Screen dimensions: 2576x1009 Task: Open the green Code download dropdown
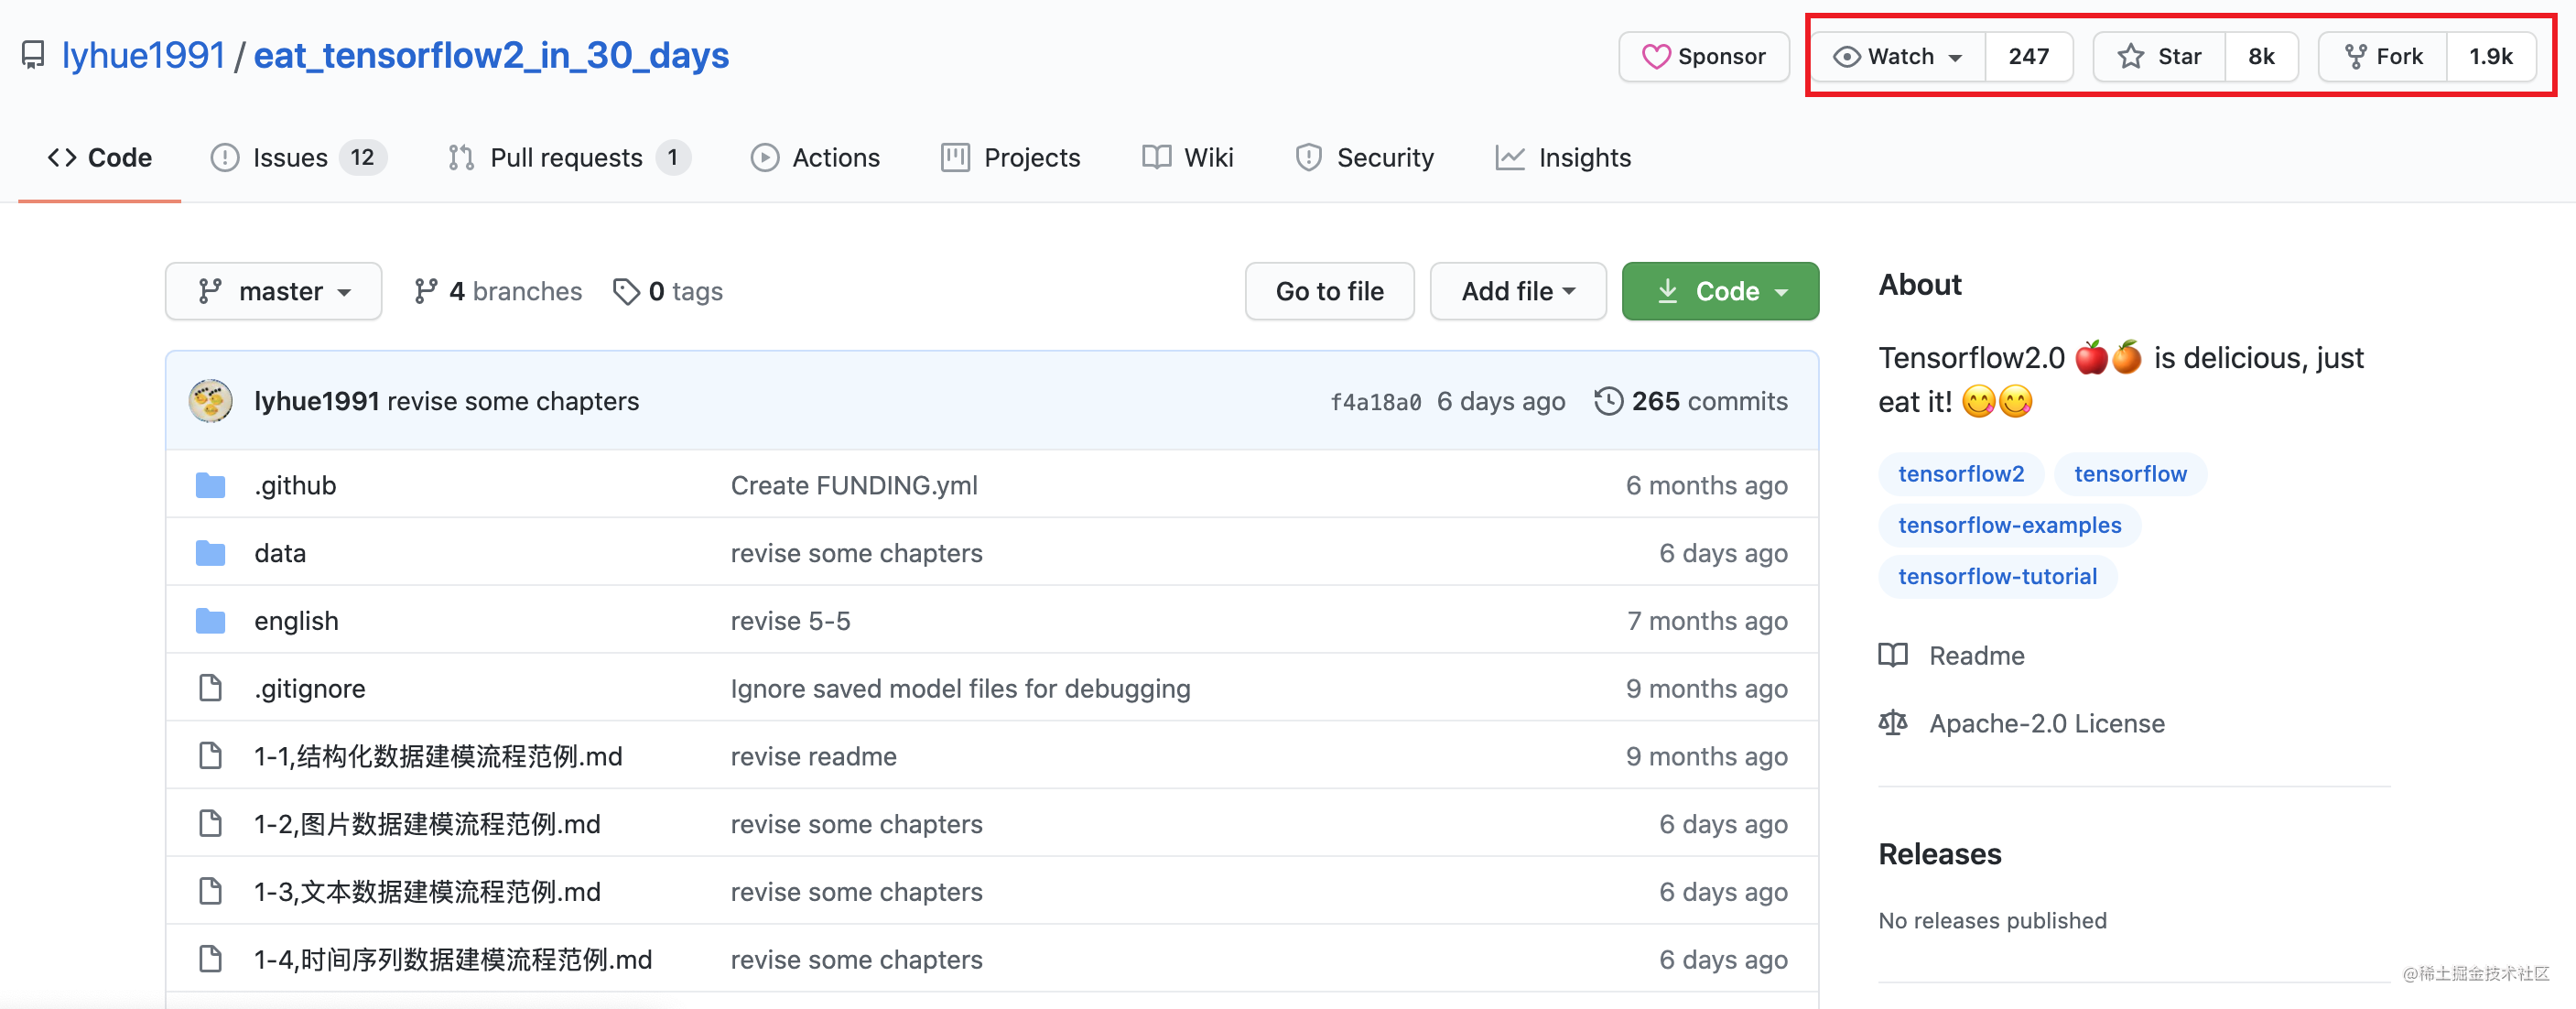click(1720, 291)
